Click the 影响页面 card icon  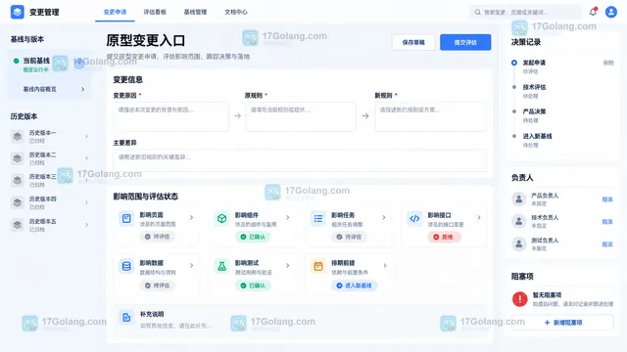(126, 219)
